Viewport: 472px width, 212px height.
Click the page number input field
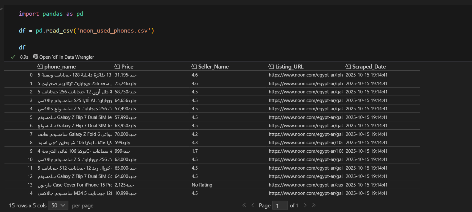click(280, 205)
